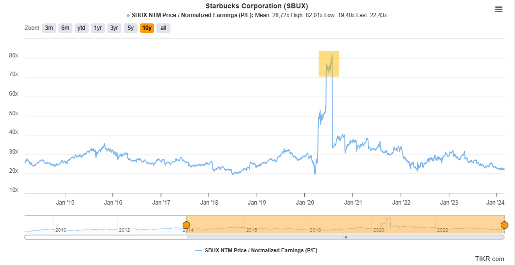Open the chart hamburger menu
The width and height of the screenshot is (515, 265).
click(499, 9)
